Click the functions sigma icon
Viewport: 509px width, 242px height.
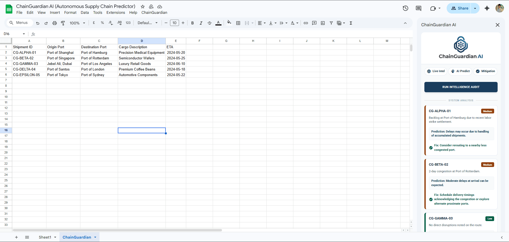point(351,23)
